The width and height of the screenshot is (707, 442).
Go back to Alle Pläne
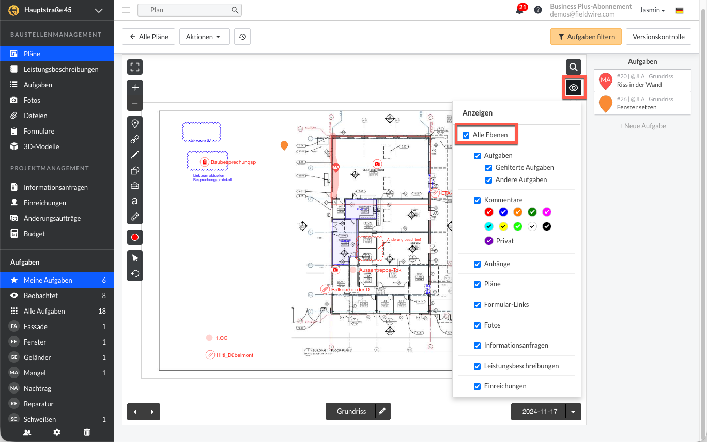pyautogui.click(x=149, y=37)
